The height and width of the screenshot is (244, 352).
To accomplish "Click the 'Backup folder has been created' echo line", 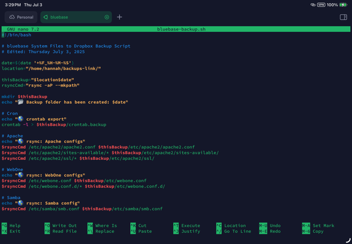I will coord(65,102).
